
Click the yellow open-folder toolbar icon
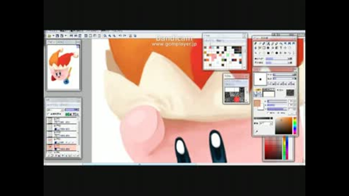pyautogui.click(x=49, y=36)
